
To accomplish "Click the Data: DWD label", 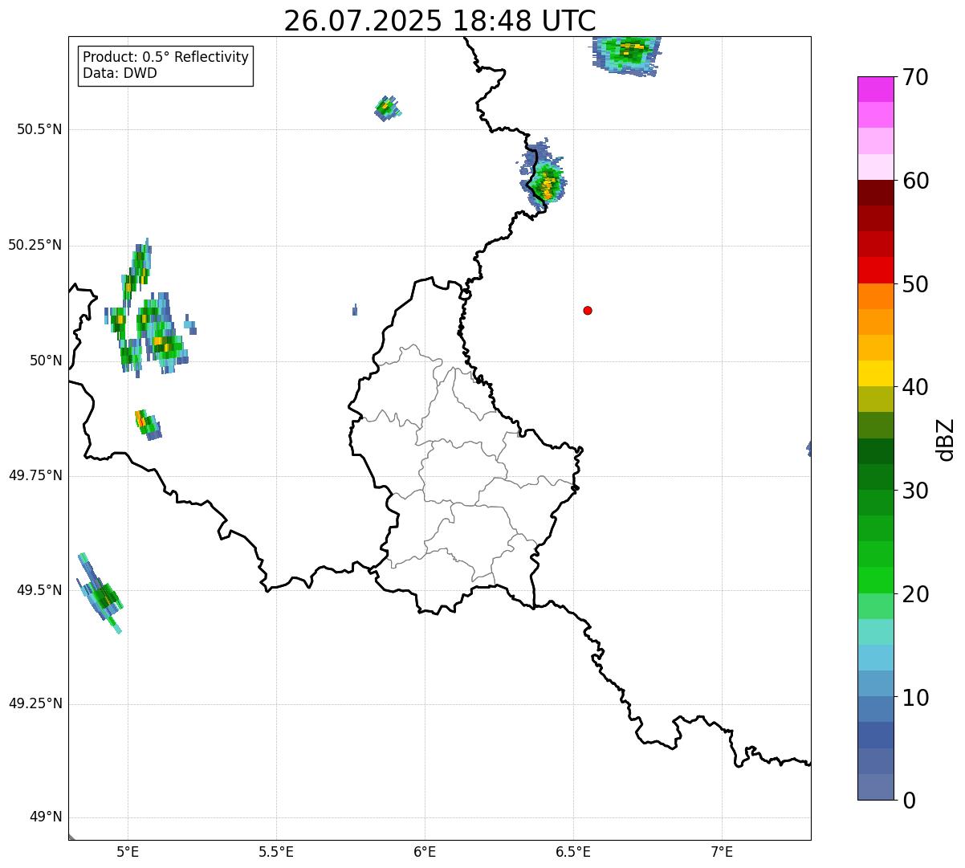I will [x=120, y=73].
